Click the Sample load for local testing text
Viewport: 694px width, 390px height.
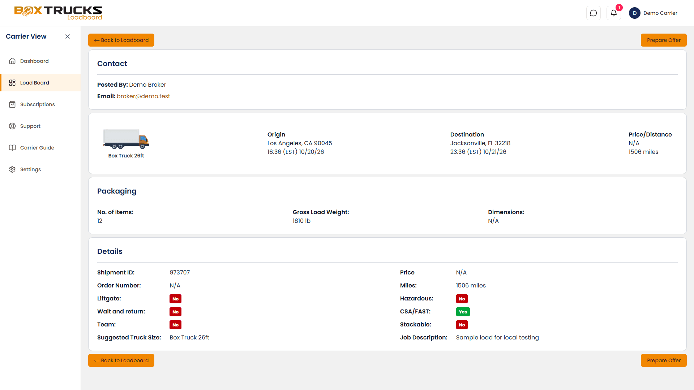point(497,337)
